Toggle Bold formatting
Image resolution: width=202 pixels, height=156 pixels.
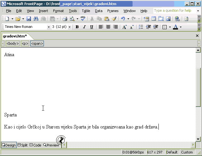[x=77, y=27]
